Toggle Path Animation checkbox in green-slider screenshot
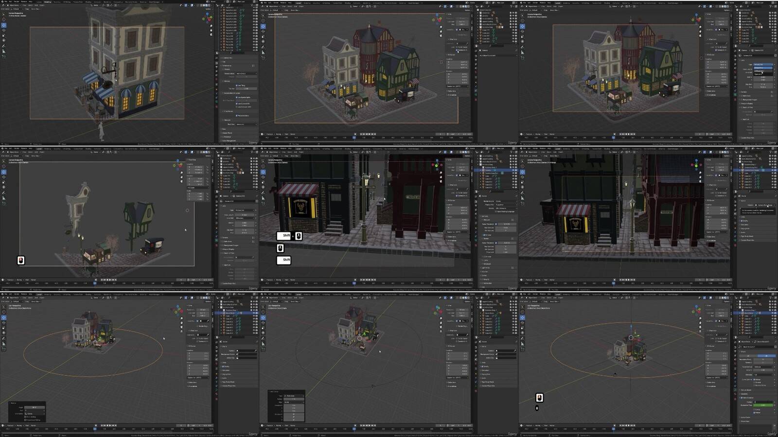Image resolution: width=778 pixels, height=437 pixels. pos(742,398)
